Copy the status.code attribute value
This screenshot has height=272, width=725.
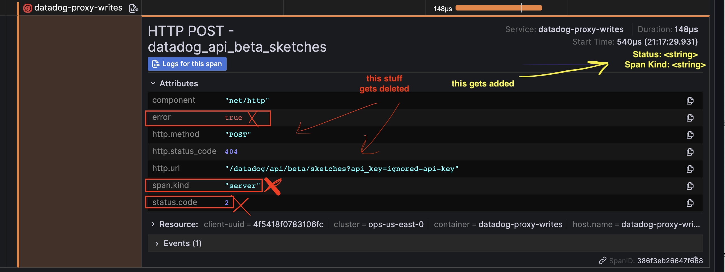(x=690, y=203)
